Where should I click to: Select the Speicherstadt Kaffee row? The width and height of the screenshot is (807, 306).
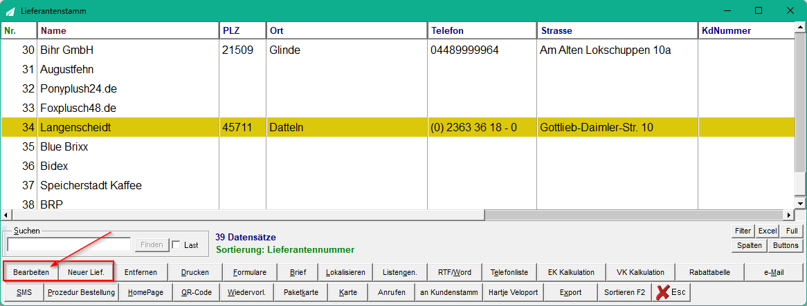[399, 185]
